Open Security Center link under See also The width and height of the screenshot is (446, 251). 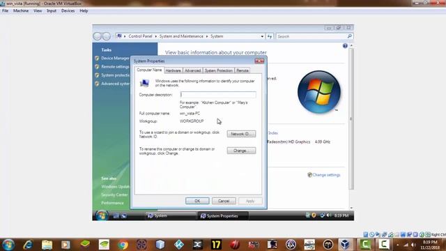pyautogui.click(x=114, y=195)
